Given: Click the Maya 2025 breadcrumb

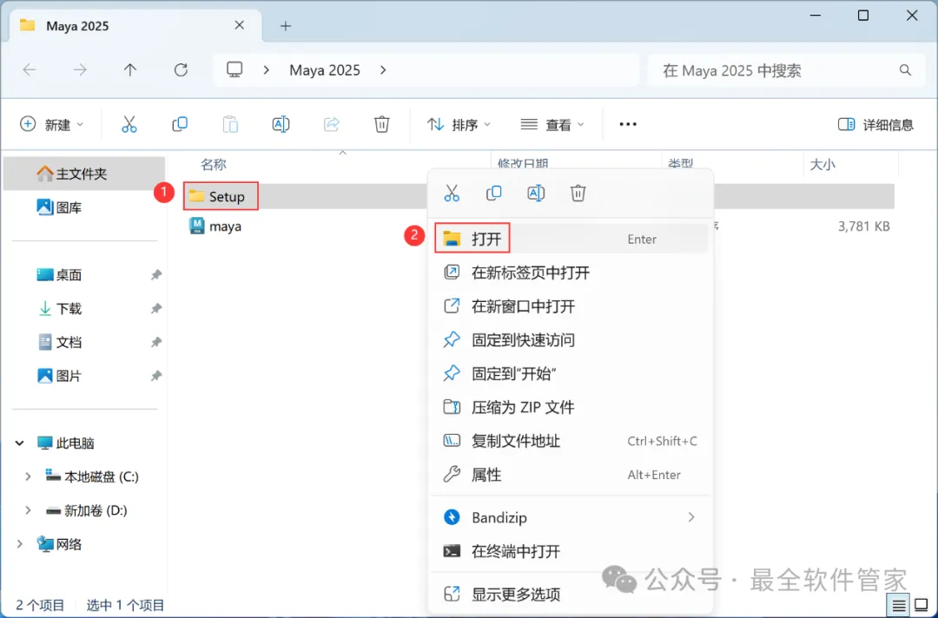Looking at the screenshot, I should (x=325, y=70).
